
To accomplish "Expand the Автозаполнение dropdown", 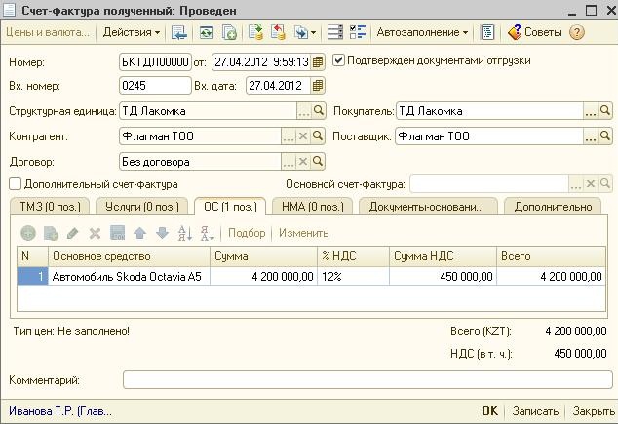I will [x=421, y=32].
